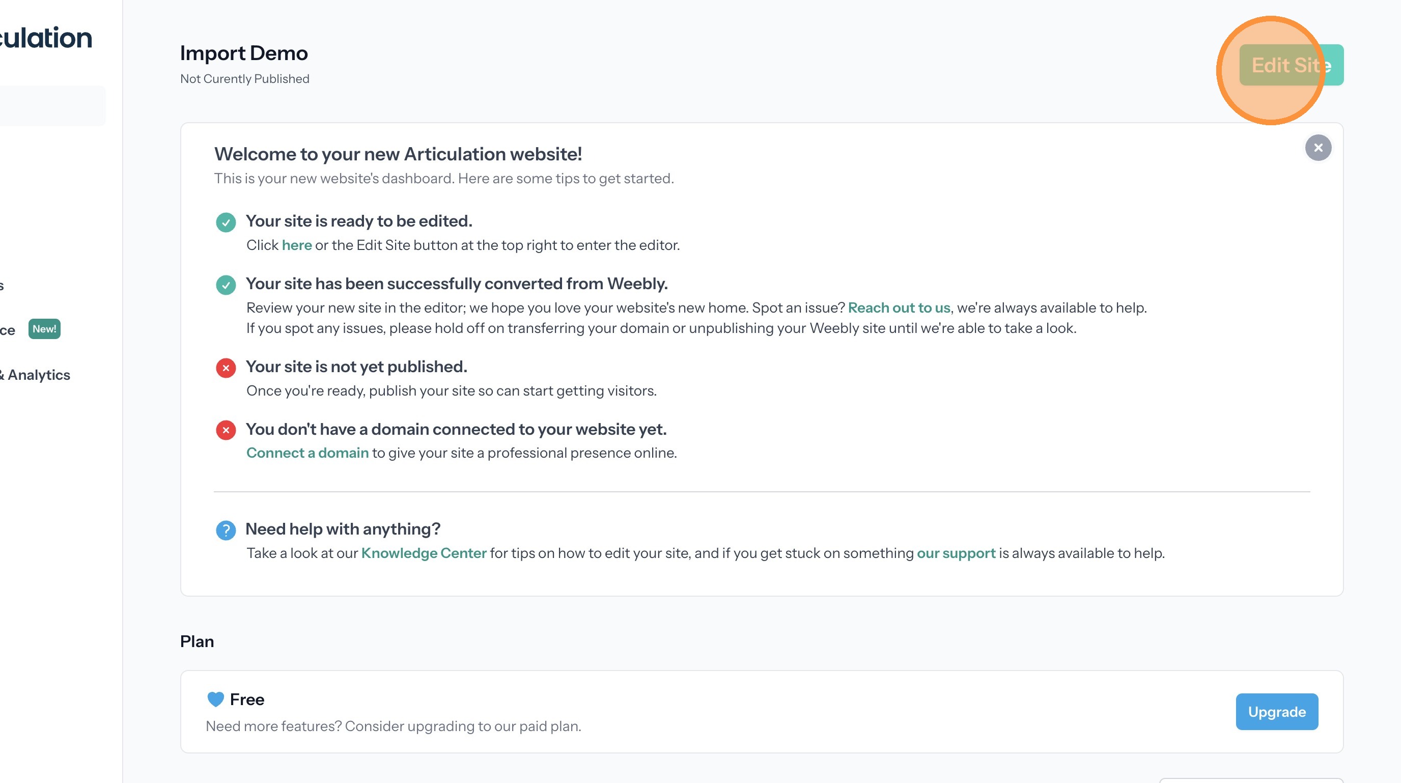1401x783 pixels.
Task: Click the red X icon beside "not yet published"
Action: (x=226, y=368)
